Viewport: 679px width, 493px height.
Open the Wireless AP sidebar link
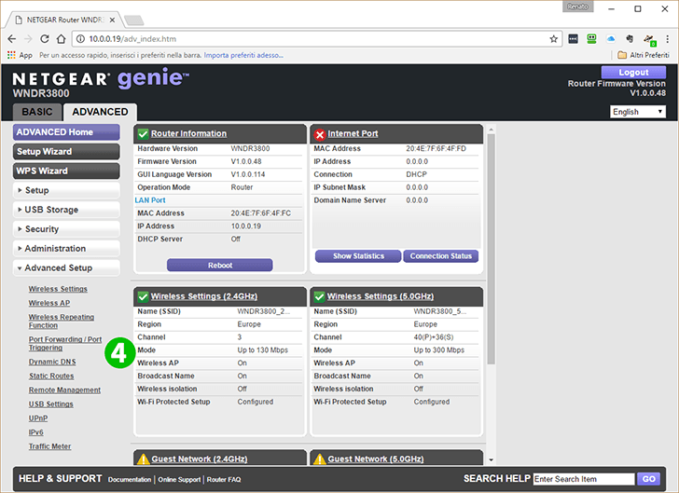49,303
